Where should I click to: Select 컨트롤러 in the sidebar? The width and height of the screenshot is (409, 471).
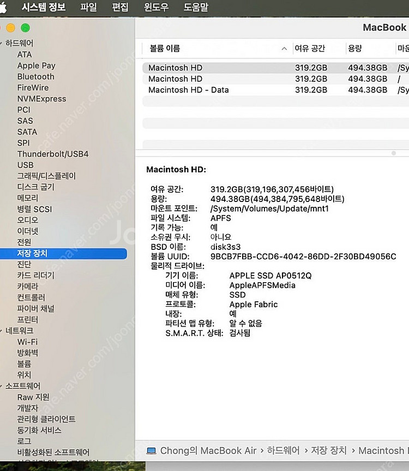tap(31, 297)
